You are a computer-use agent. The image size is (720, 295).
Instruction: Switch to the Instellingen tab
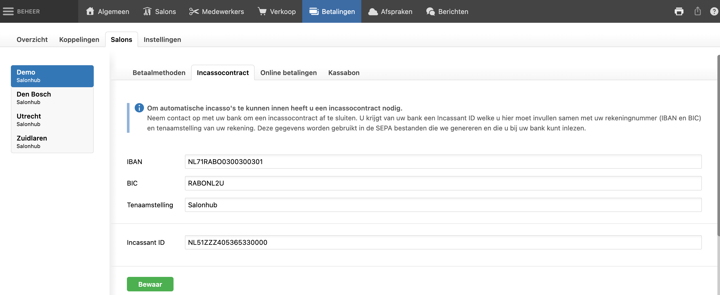point(162,40)
